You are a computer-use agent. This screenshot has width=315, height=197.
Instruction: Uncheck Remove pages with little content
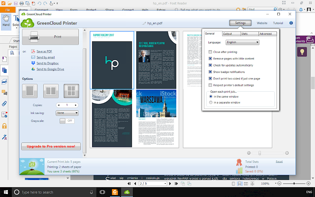210,58
